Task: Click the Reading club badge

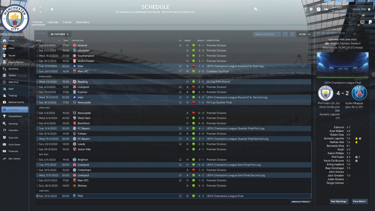Action: [x=74, y=82]
